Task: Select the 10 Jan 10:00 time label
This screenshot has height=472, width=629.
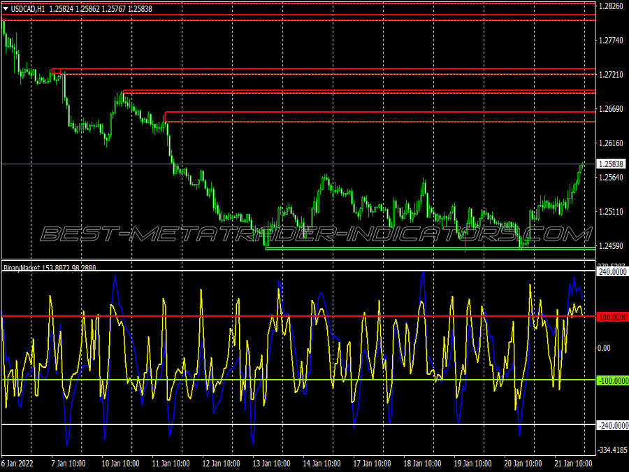Action: click(x=120, y=464)
